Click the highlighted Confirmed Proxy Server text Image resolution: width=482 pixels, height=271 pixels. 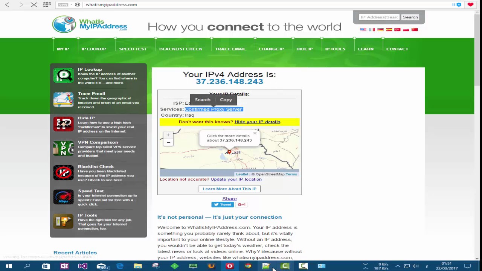tap(214, 109)
